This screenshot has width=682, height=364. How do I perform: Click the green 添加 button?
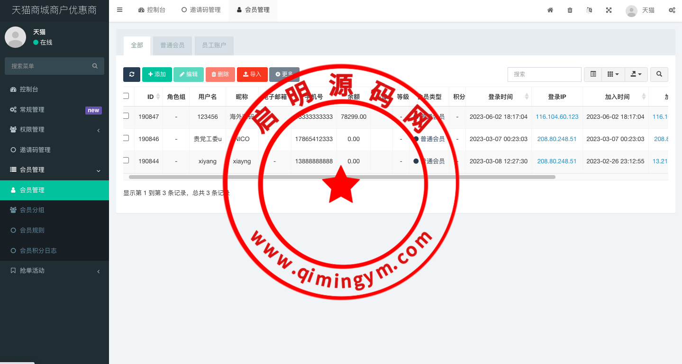(x=157, y=74)
